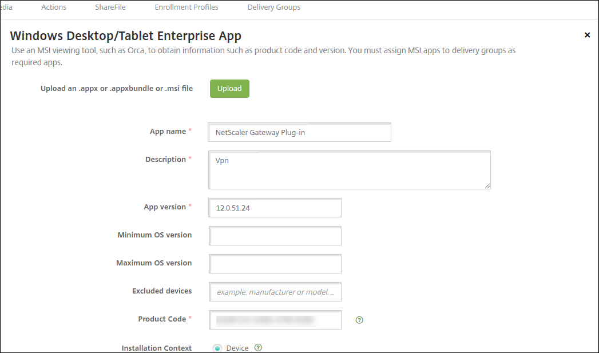The image size is (599, 353).
Task: Click the Installation Context help icon
Action: [258, 347]
